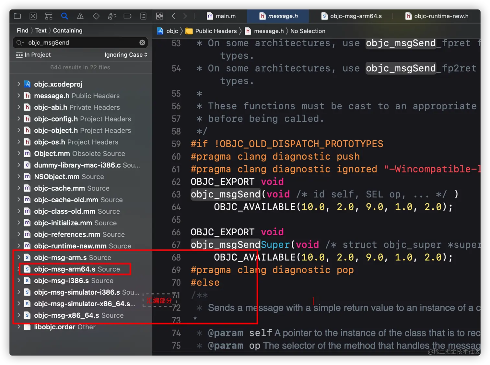
Task: Click the libobjc.order blank file icon
Action: point(28,327)
